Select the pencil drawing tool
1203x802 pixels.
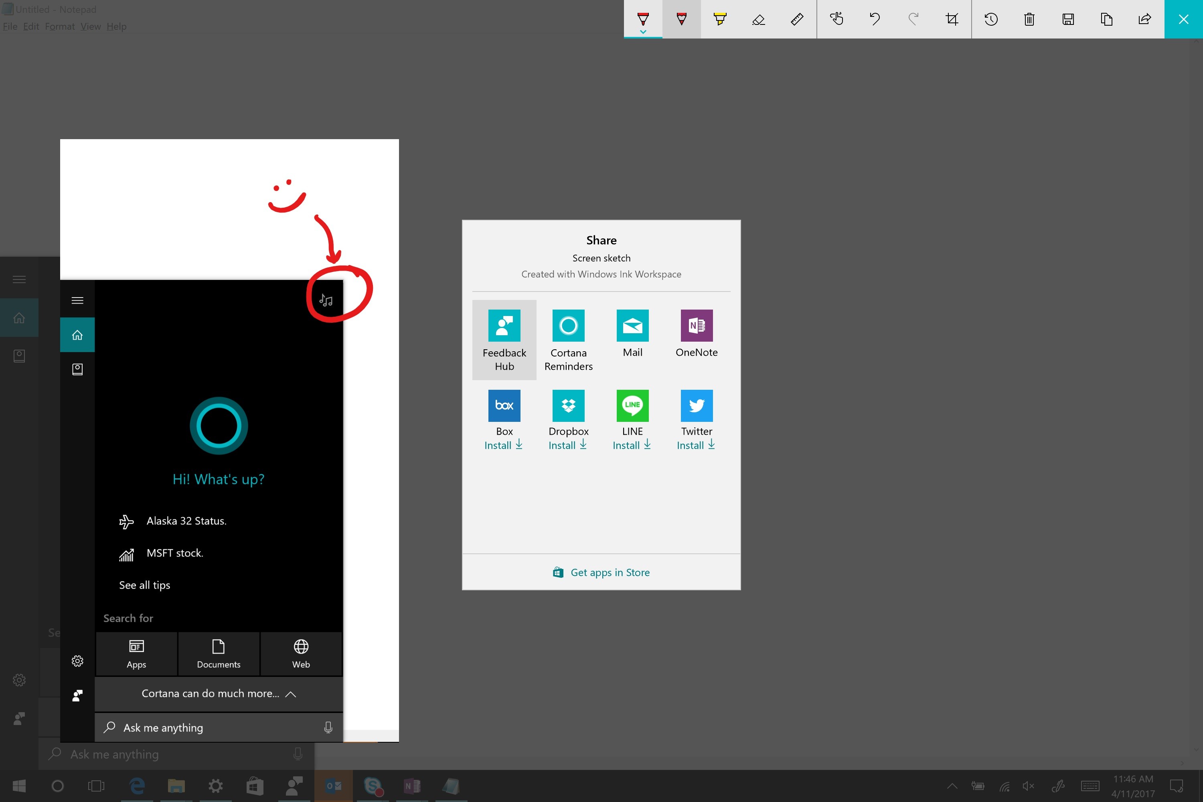coord(681,19)
